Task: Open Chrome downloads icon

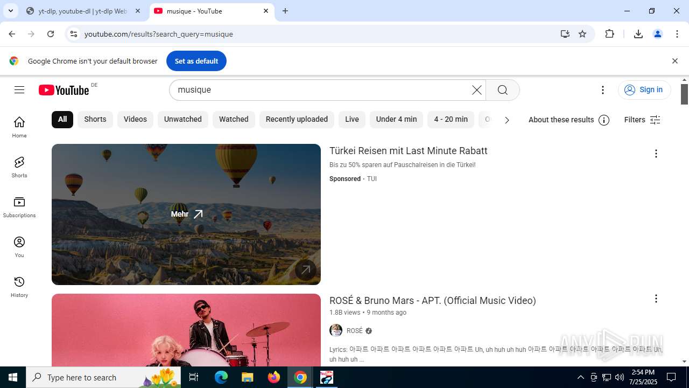Action: point(638,34)
